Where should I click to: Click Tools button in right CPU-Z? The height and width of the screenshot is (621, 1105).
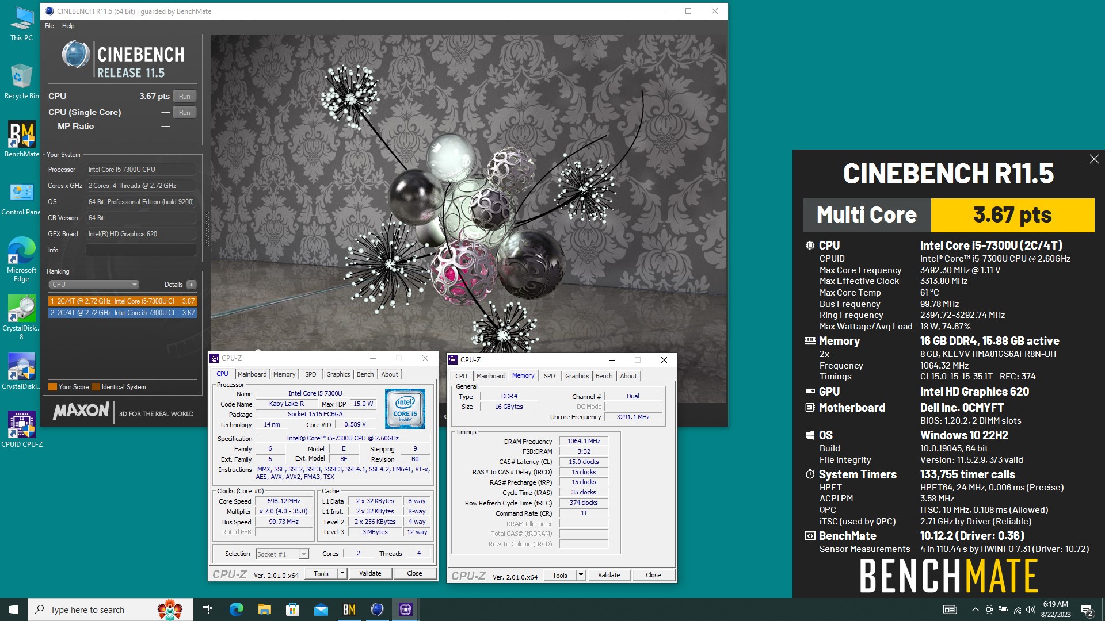[560, 576]
